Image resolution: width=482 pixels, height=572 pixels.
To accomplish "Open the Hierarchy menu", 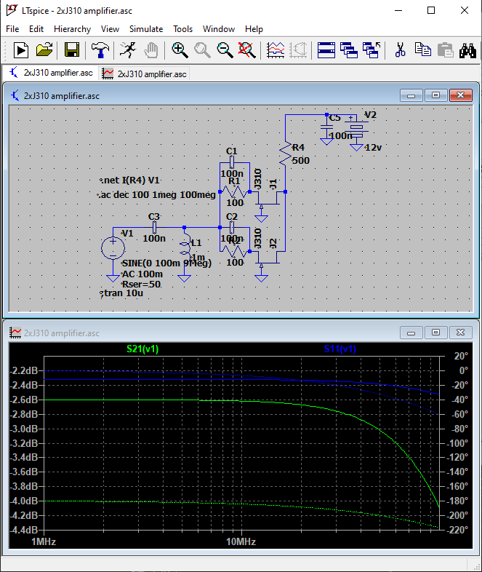I will [72, 29].
